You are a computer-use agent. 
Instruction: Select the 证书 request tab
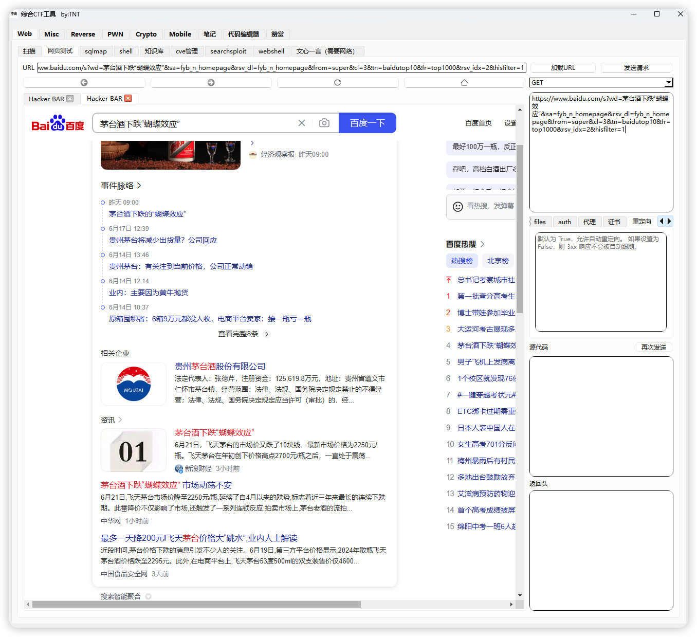(614, 222)
